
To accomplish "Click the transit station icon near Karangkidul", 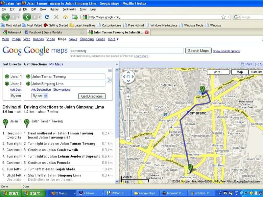I will tap(166, 115).
